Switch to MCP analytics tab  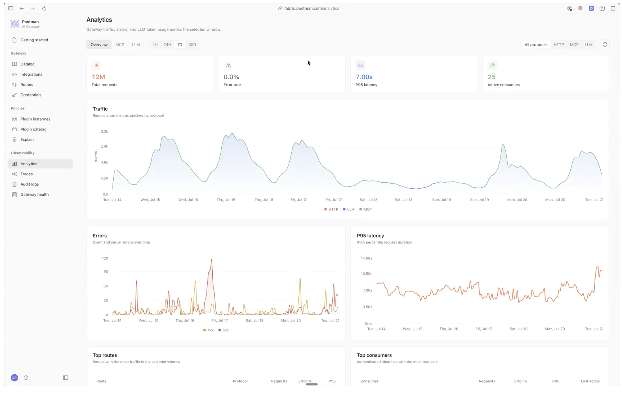pyautogui.click(x=120, y=45)
